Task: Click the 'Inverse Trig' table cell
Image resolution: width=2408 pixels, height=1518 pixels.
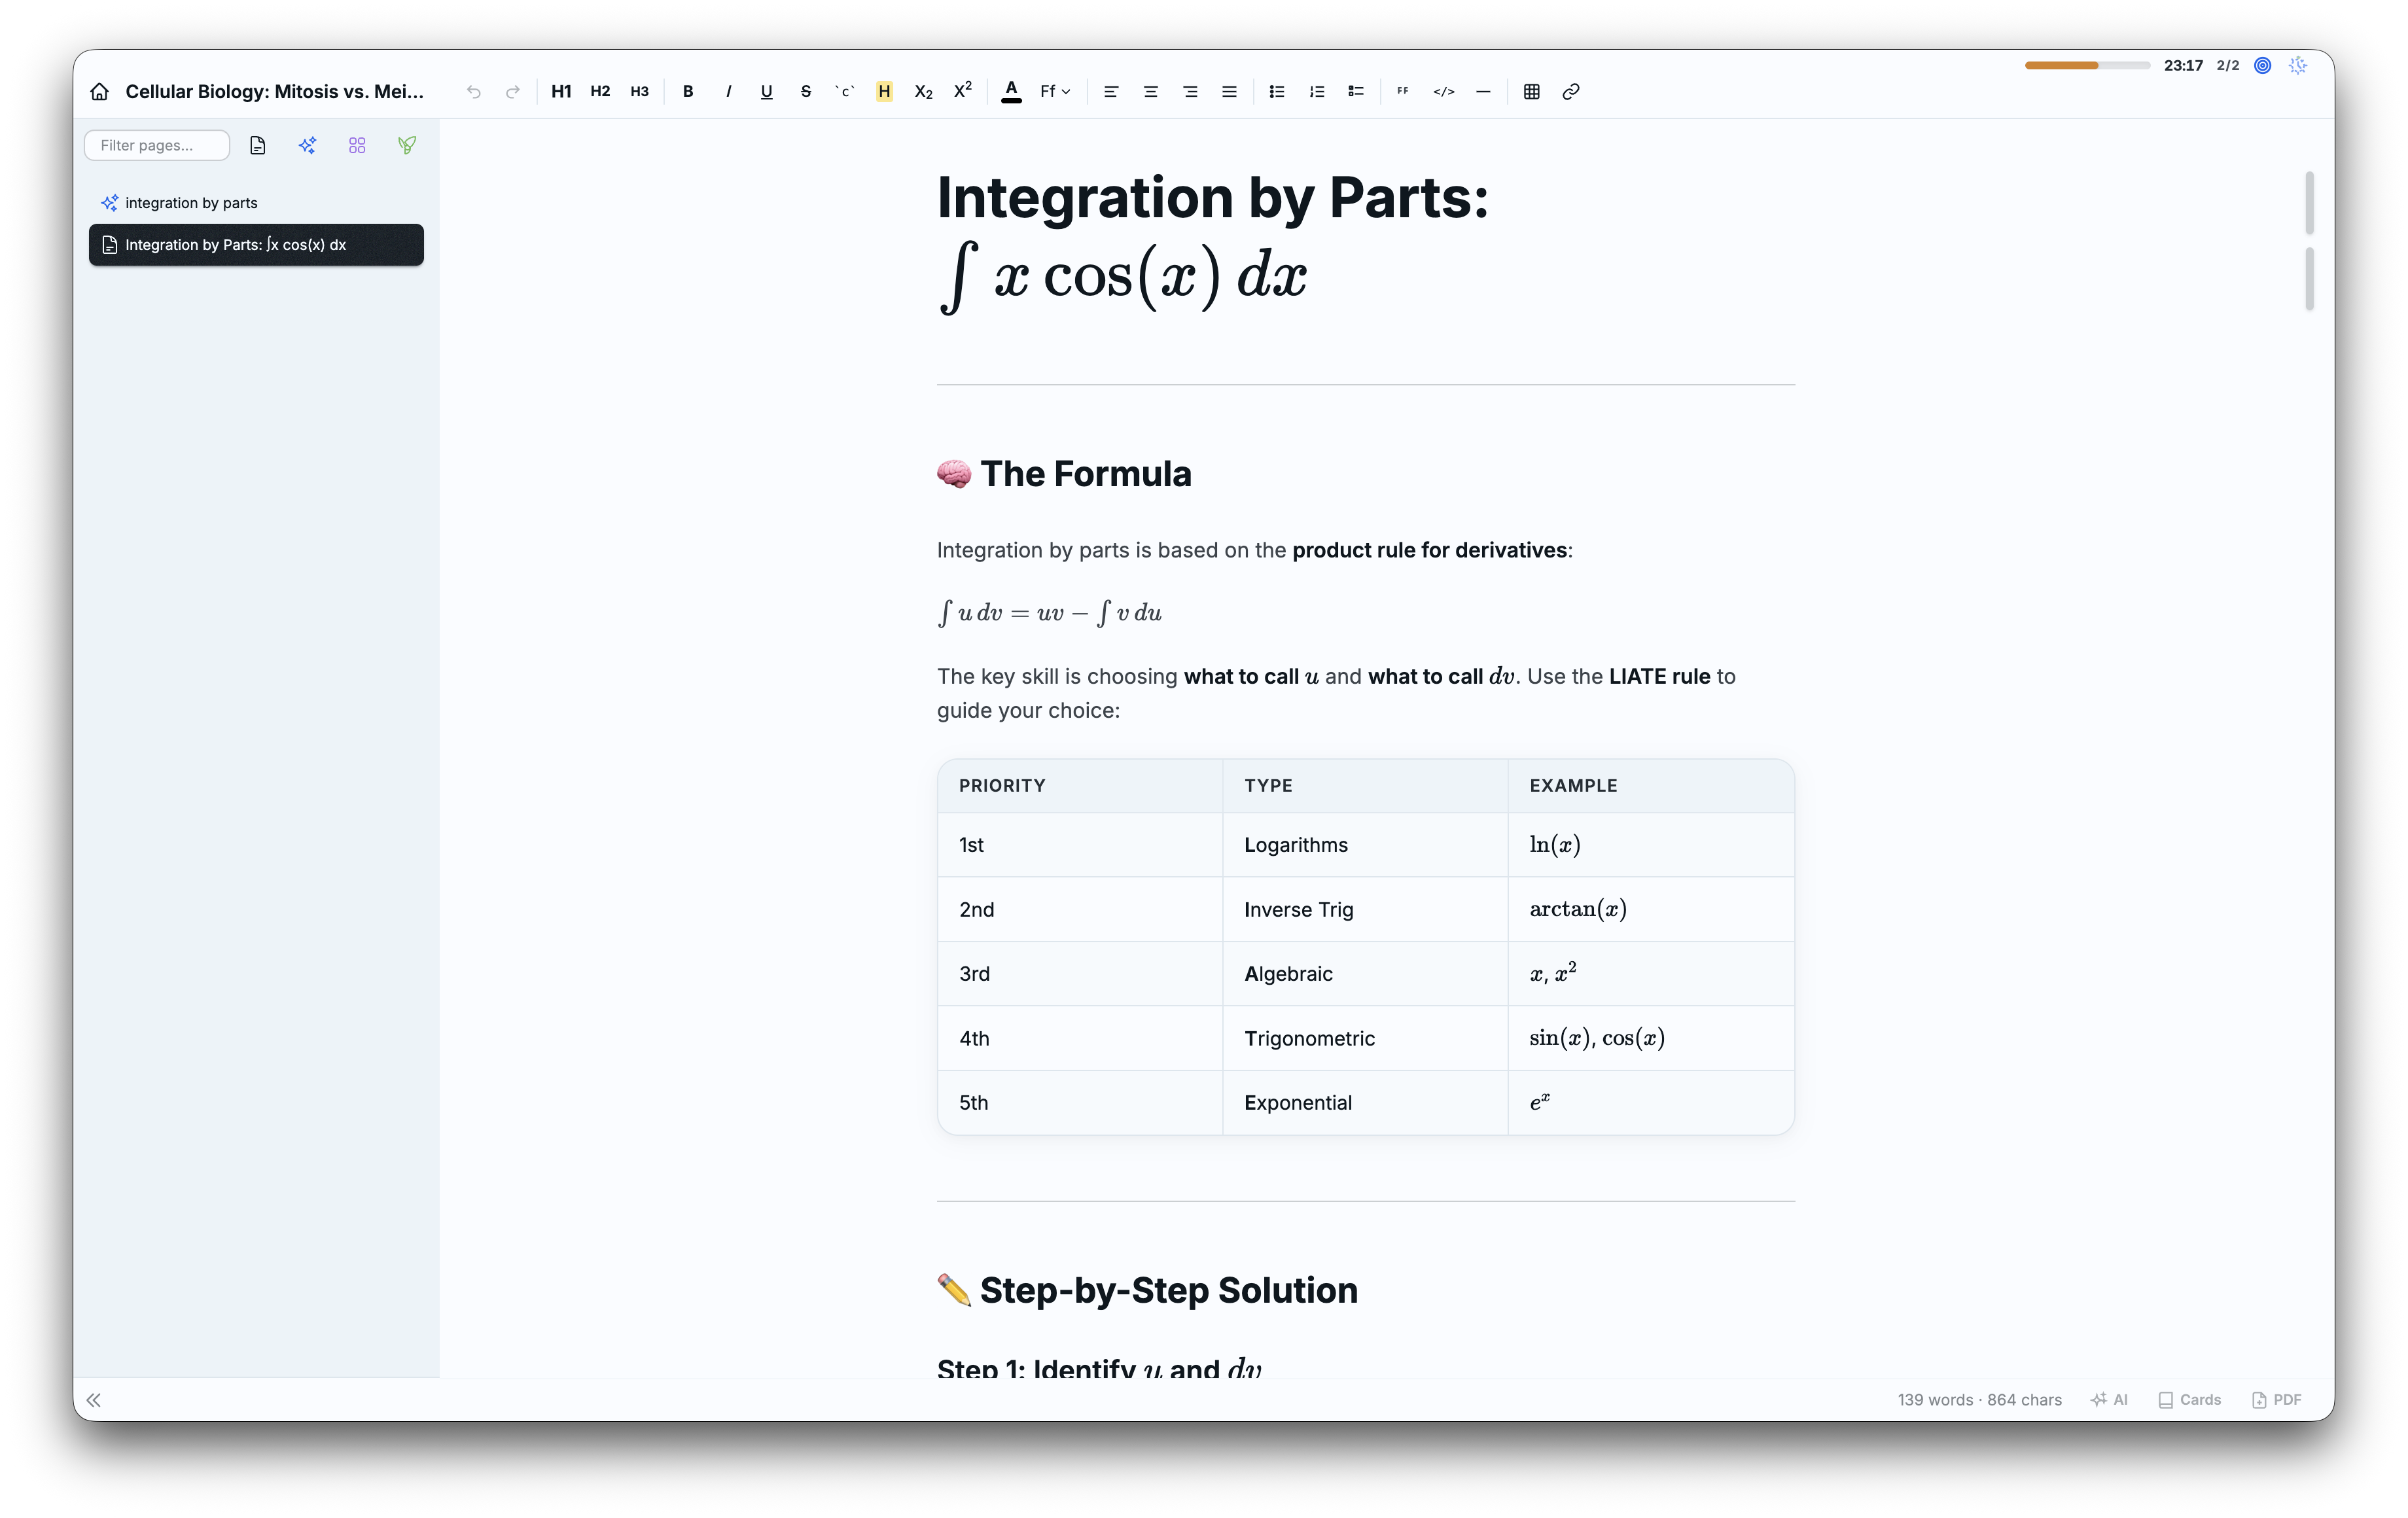Action: (x=1365, y=910)
